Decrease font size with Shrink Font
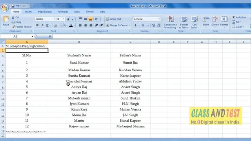 point(73,19)
